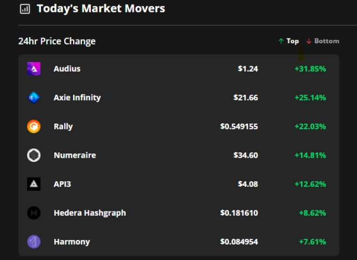
Task: Click Numeraire's +14.81% change value
Action: click(311, 155)
